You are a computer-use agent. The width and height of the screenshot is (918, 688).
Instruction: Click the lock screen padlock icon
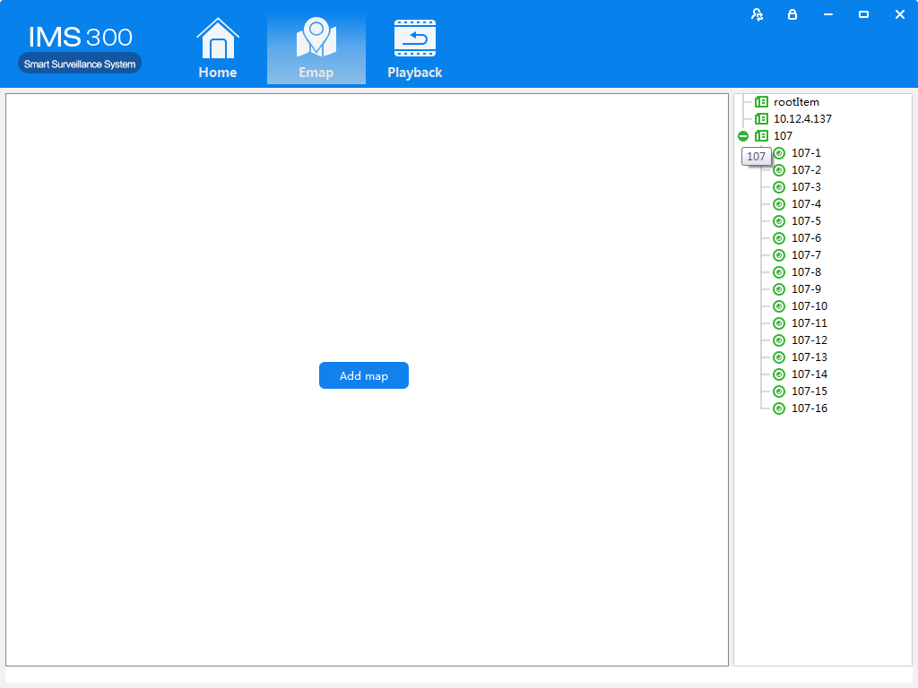click(792, 14)
